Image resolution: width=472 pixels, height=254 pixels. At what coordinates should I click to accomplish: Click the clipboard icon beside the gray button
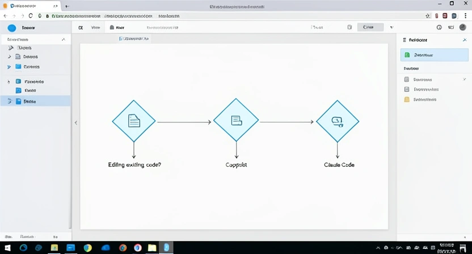tap(349, 27)
